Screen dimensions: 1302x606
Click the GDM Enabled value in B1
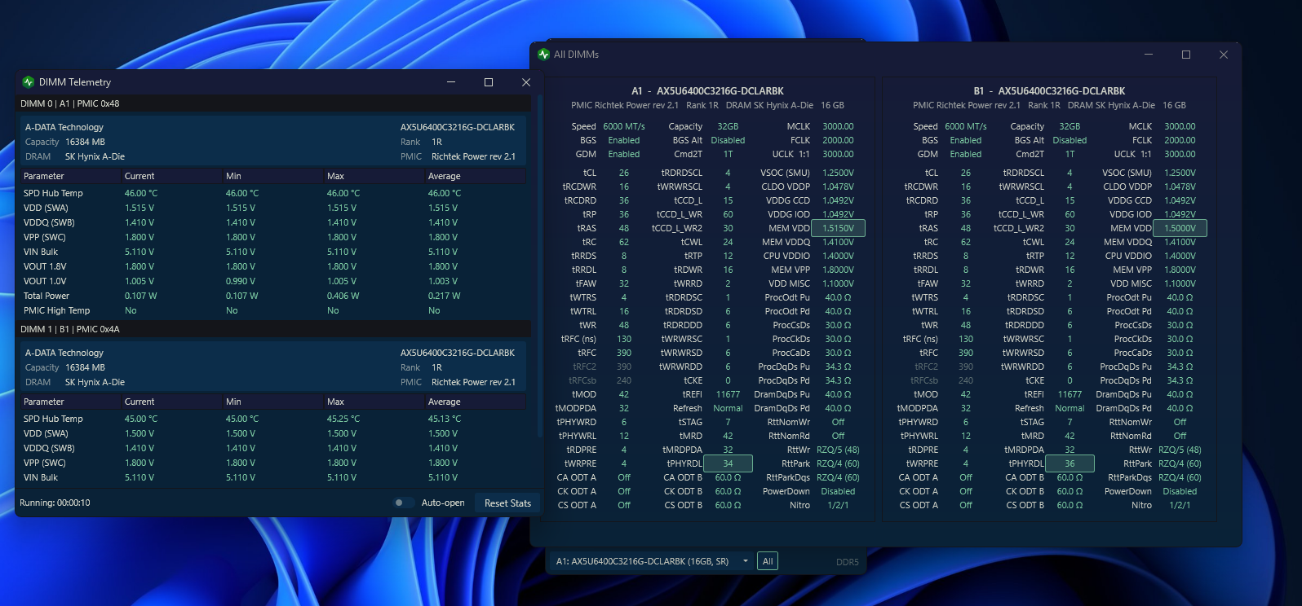pos(966,154)
